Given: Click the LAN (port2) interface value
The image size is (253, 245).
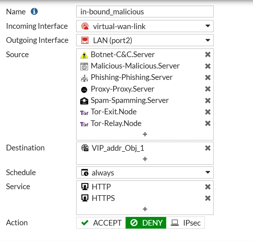Looking at the screenshot, I should pyautogui.click(x=113, y=40).
